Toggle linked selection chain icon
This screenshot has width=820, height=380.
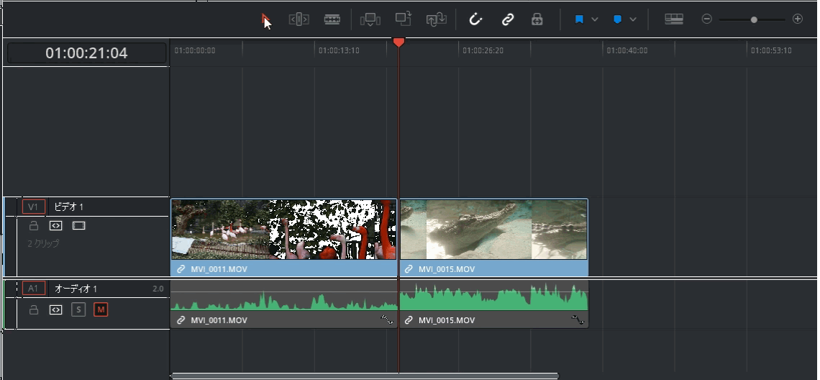[x=507, y=19]
